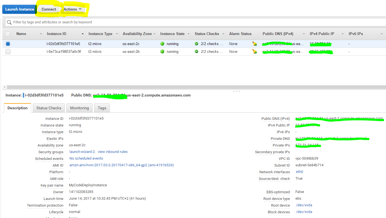Check the i-0e73ca198037a0c9f row checkbox
This screenshot has height=218, width=386.
pos(8,51)
